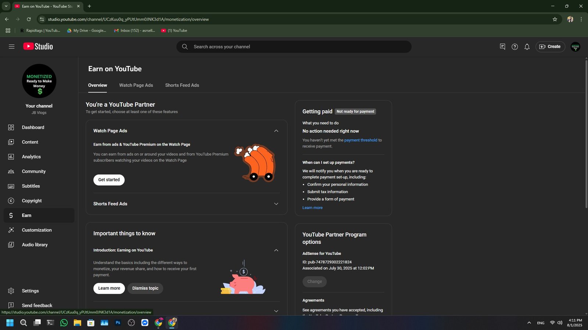The width and height of the screenshot is (588, 330).
Task: Click Learn more under Getting paid
Action: pyautogui.click(x=312, y=208)
